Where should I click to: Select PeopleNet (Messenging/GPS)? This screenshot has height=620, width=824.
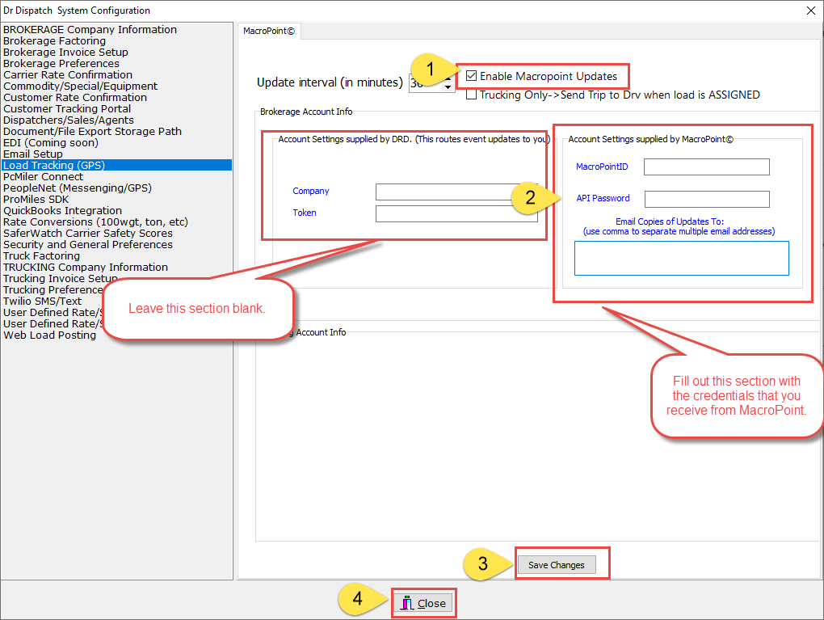tap(78, 188)
